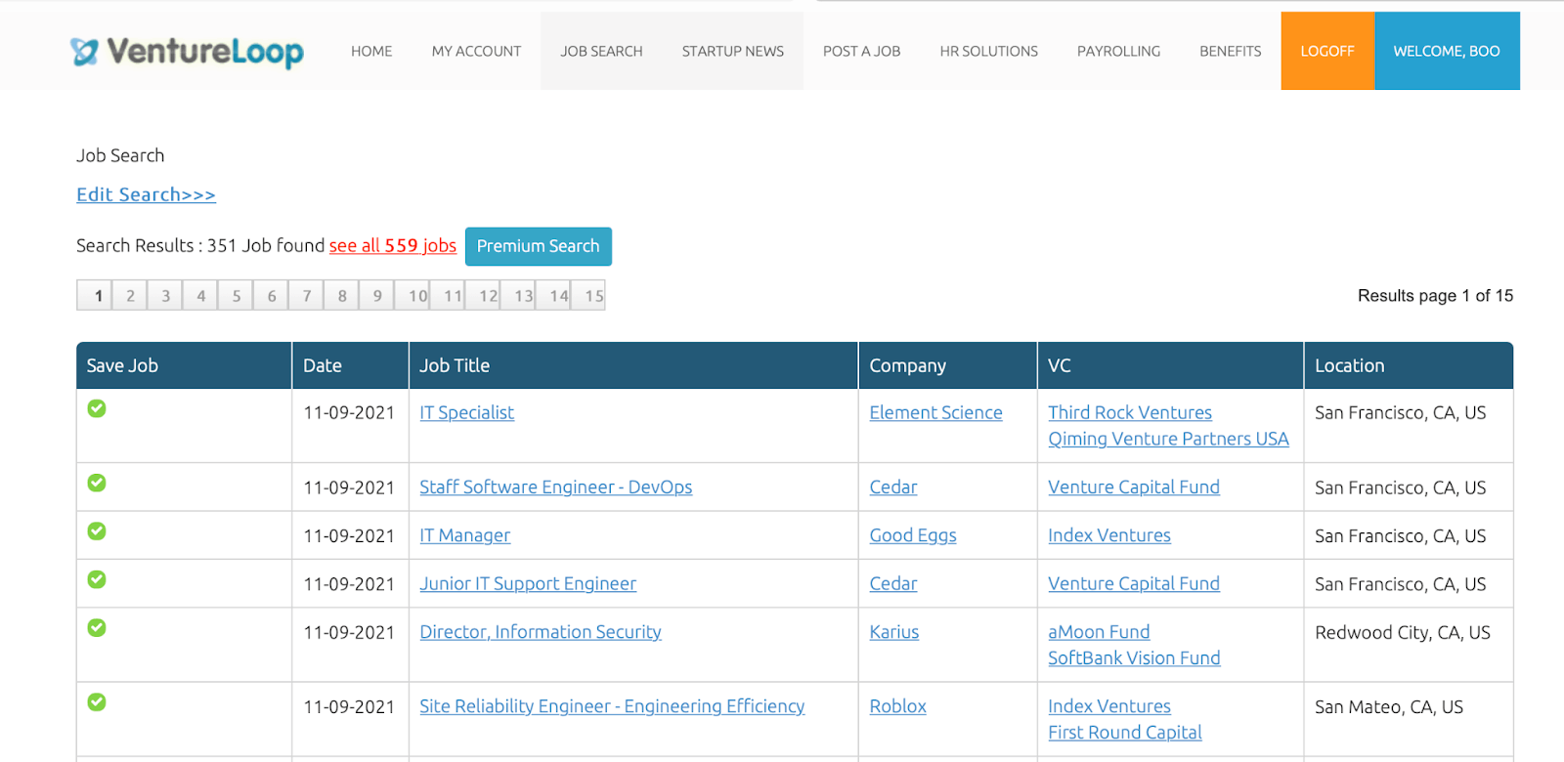Image resolution: width=1564 pixels, height=762 pixels.
Task: Go to results page 2
Action: click(130, 295)
